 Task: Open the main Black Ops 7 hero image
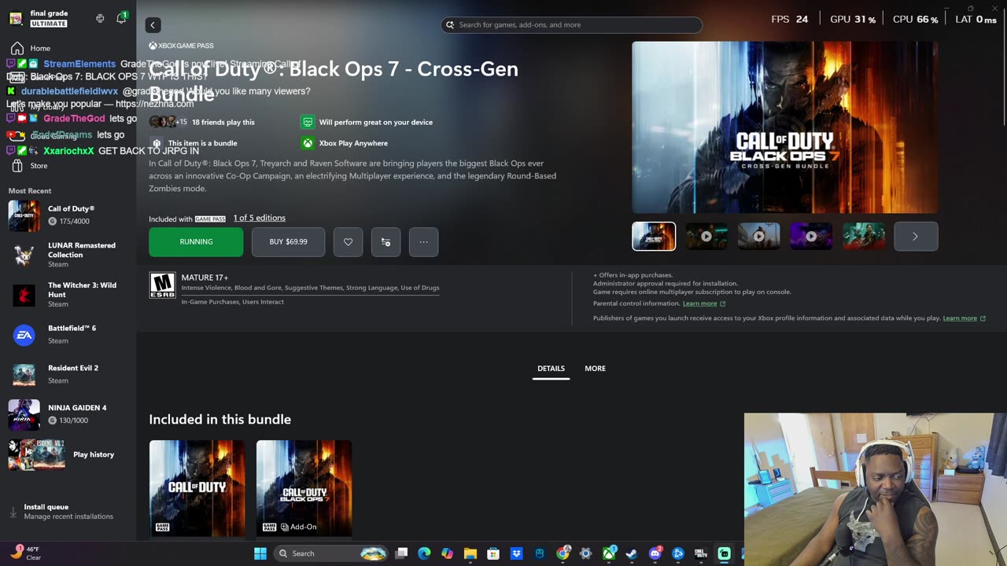pos(785,127)
